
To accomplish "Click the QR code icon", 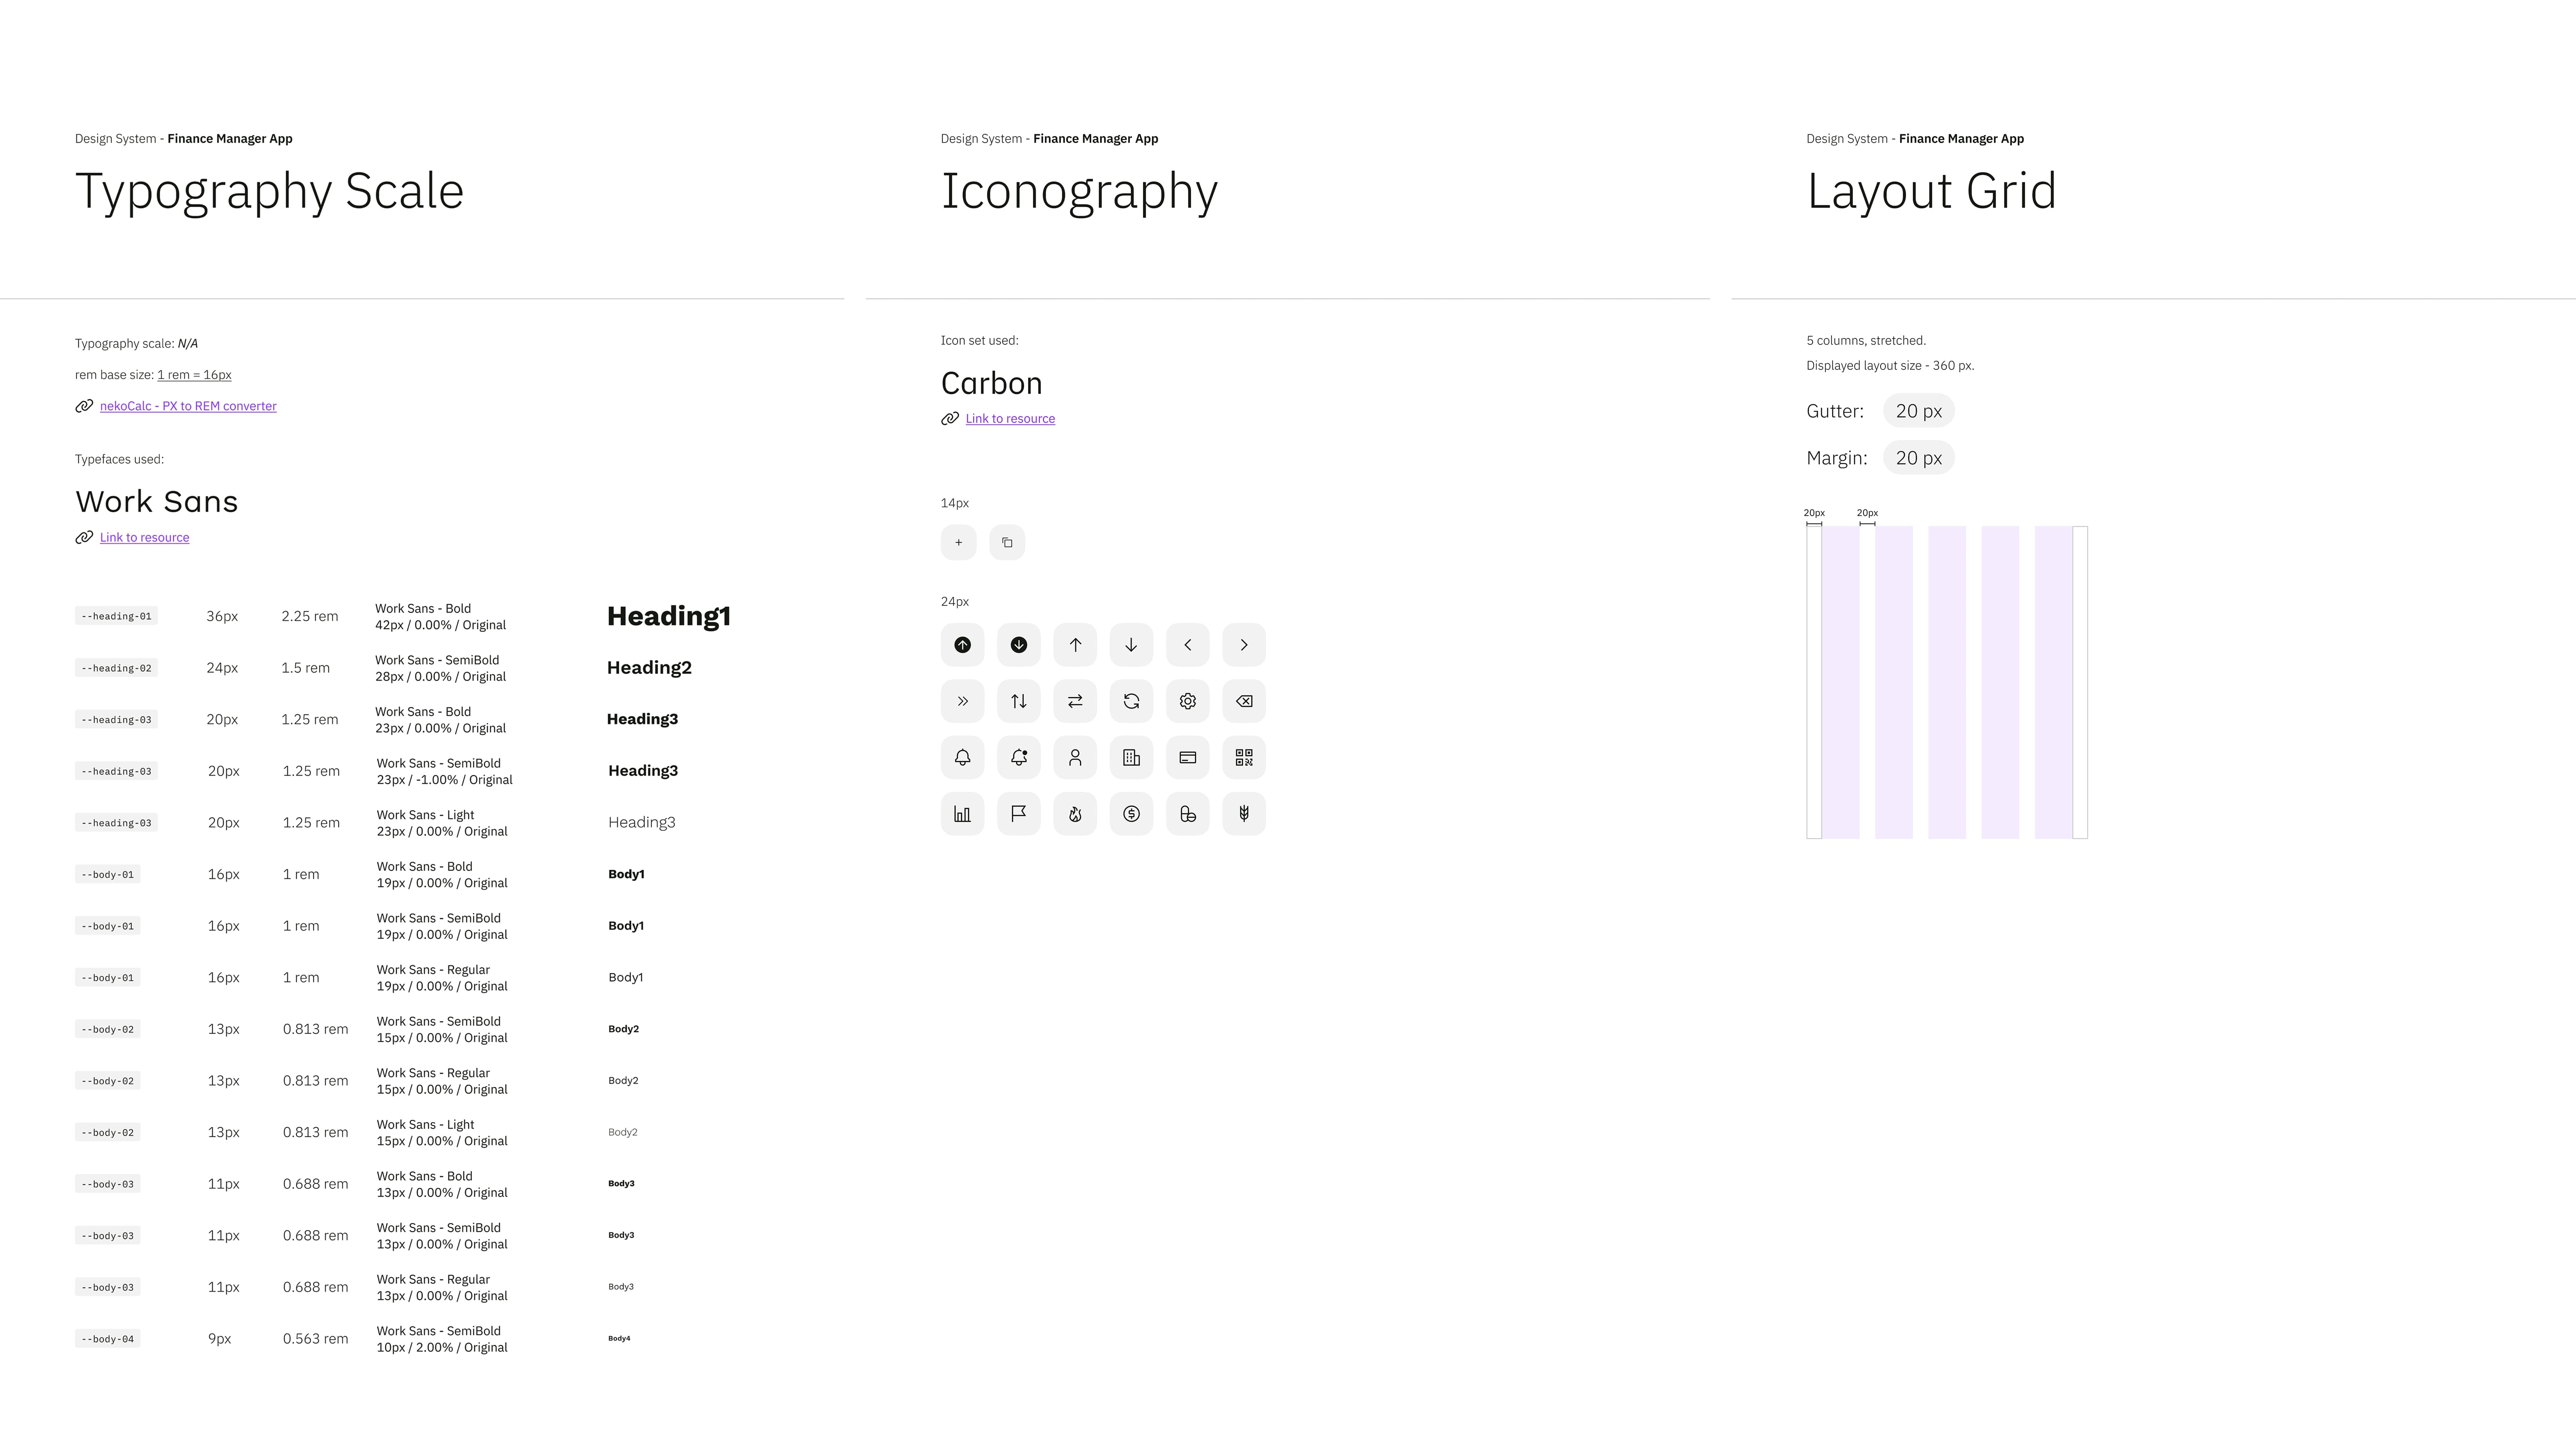I will [1244, 758].
